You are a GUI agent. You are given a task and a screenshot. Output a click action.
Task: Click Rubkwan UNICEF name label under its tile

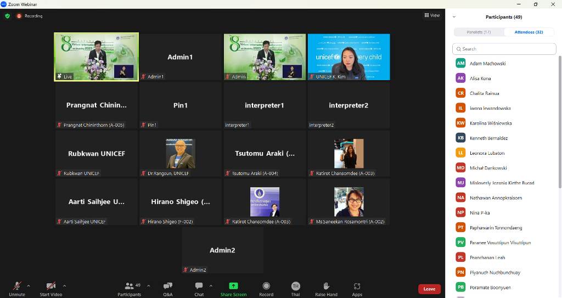[x=81, y=173]
